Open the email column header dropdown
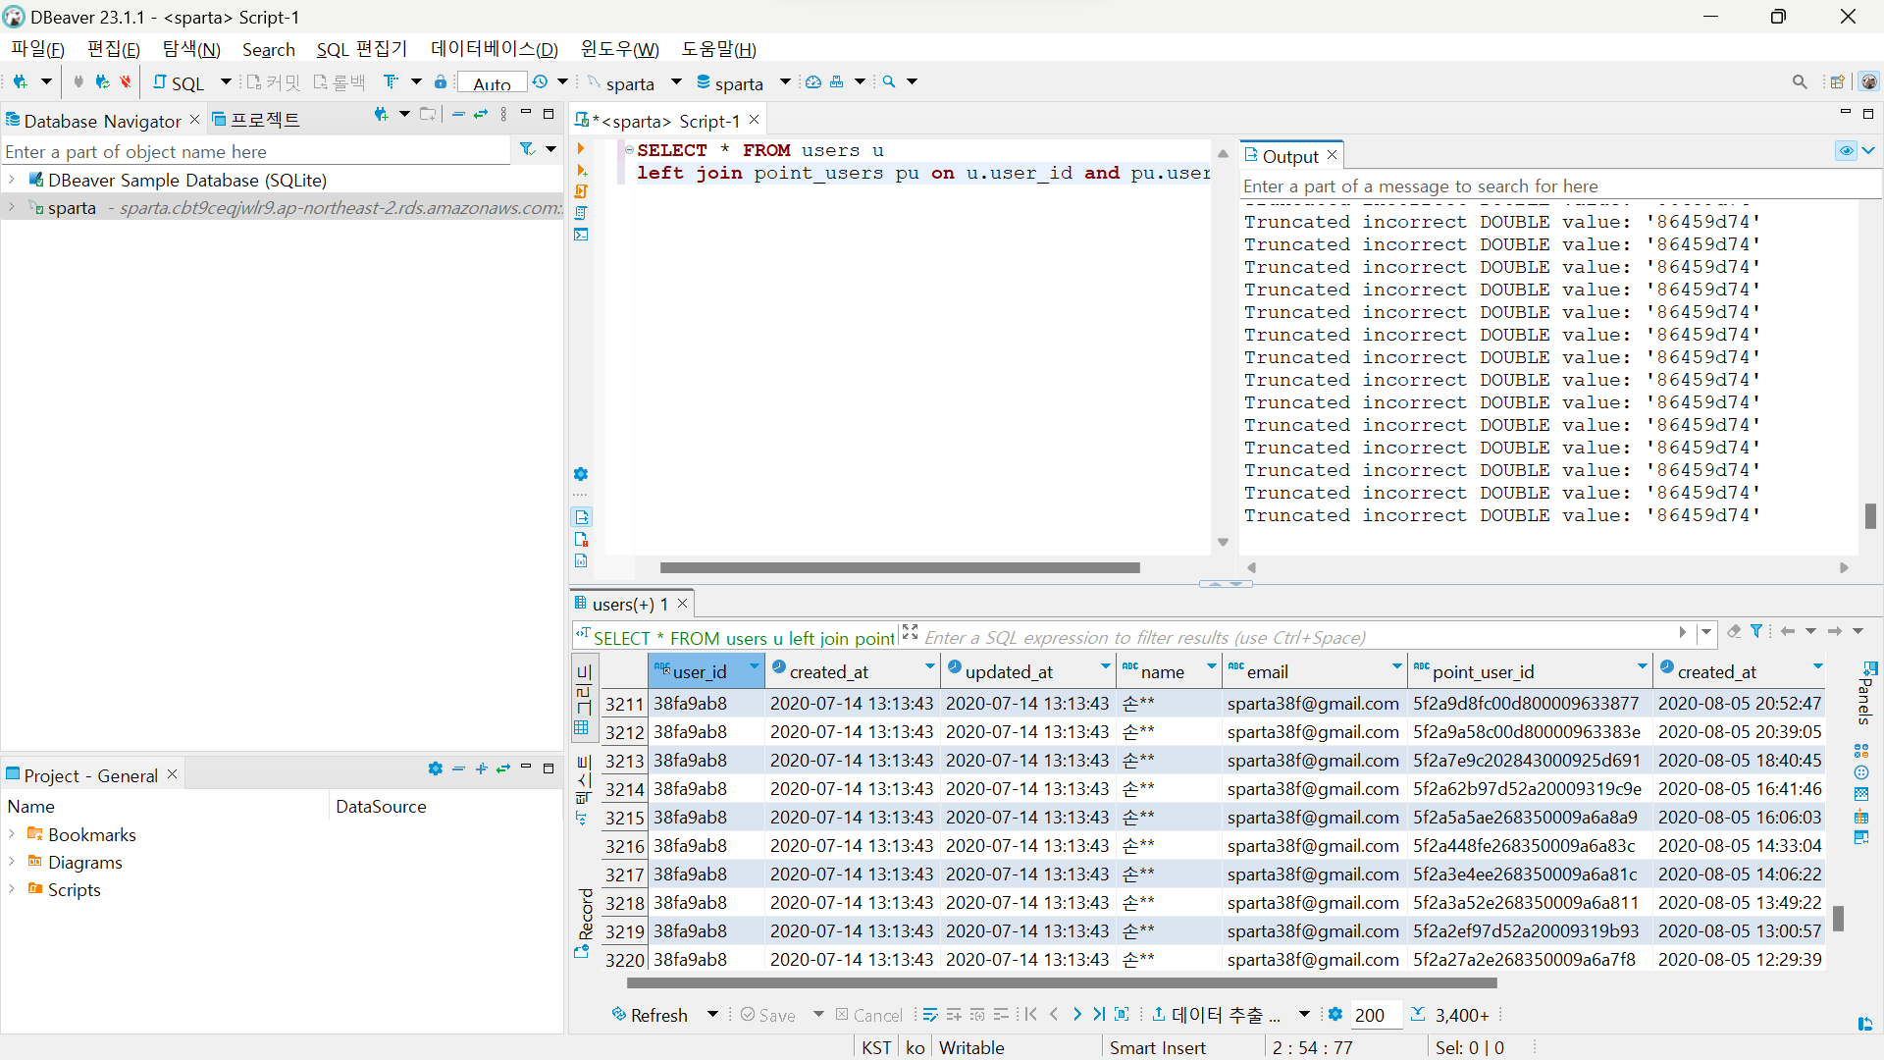The width and height of the screenshot is (1884, 1060). tap(1396, 667)
